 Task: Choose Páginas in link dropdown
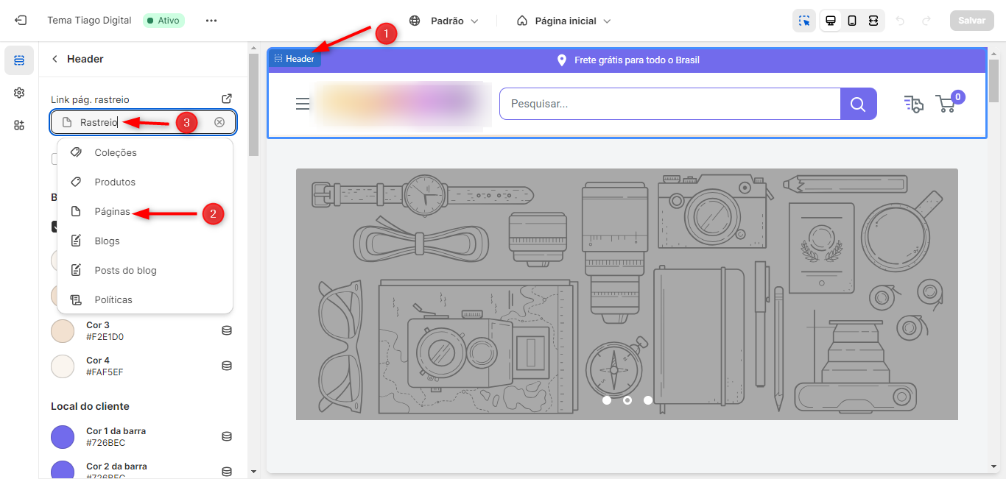(145, 212)
